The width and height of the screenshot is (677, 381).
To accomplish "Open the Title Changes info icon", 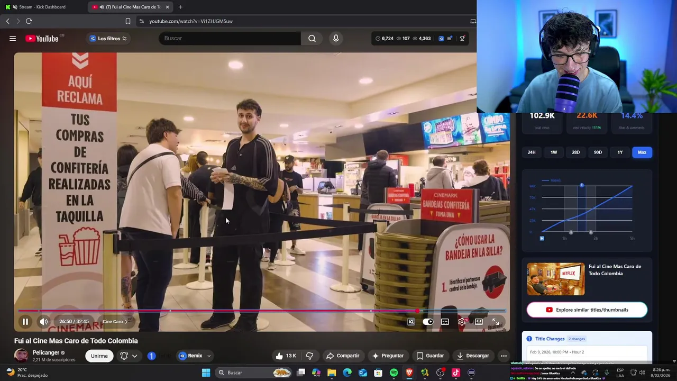I will click(x=529, y=339).
